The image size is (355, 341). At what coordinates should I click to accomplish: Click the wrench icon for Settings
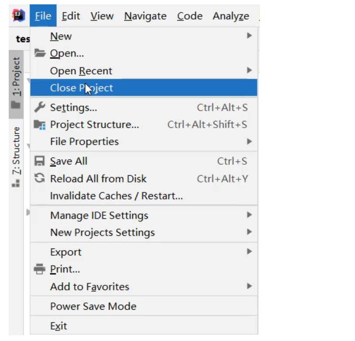coord(40,107)
